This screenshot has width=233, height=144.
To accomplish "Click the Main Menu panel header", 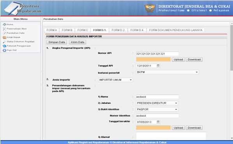I will click(21, 19).
